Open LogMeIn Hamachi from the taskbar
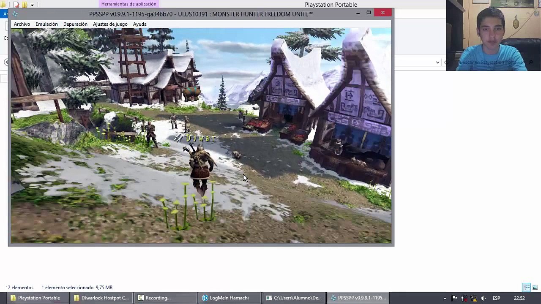Image resolution: width=541 pixels, height=304 pixels. (x=230, y=298)
